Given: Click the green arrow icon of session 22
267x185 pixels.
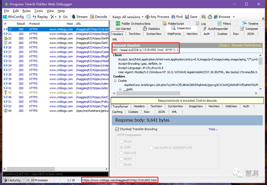Looking at the screenshot, I should tap(6, 38).
